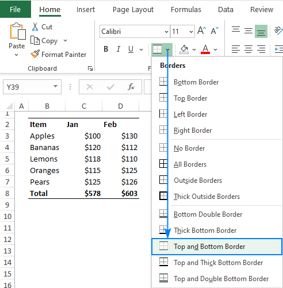Expand the Paste options arrow
The height and width of the screenshot is (288, 283).
pyautogui.click(x=17, y=55)
